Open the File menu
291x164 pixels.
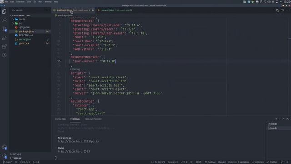pos(7,2)
